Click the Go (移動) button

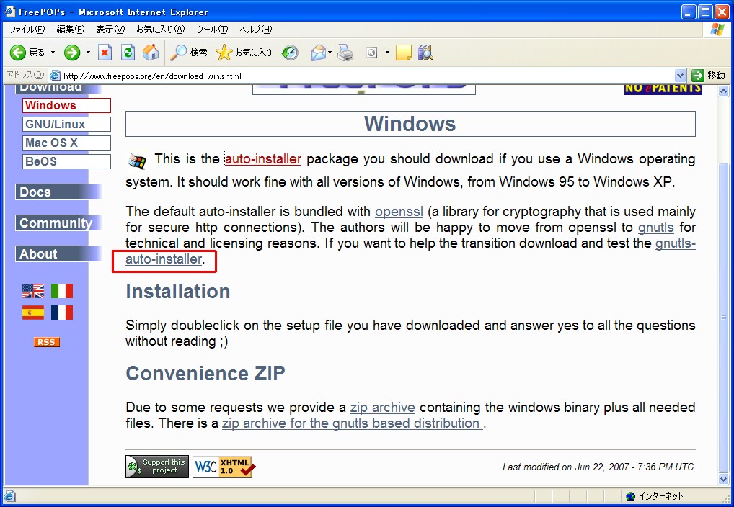708,76
